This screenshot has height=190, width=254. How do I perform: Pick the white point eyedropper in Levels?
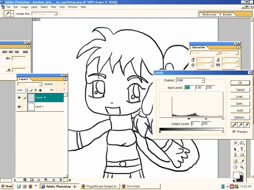pyautogui.click(x=247, y=125)
